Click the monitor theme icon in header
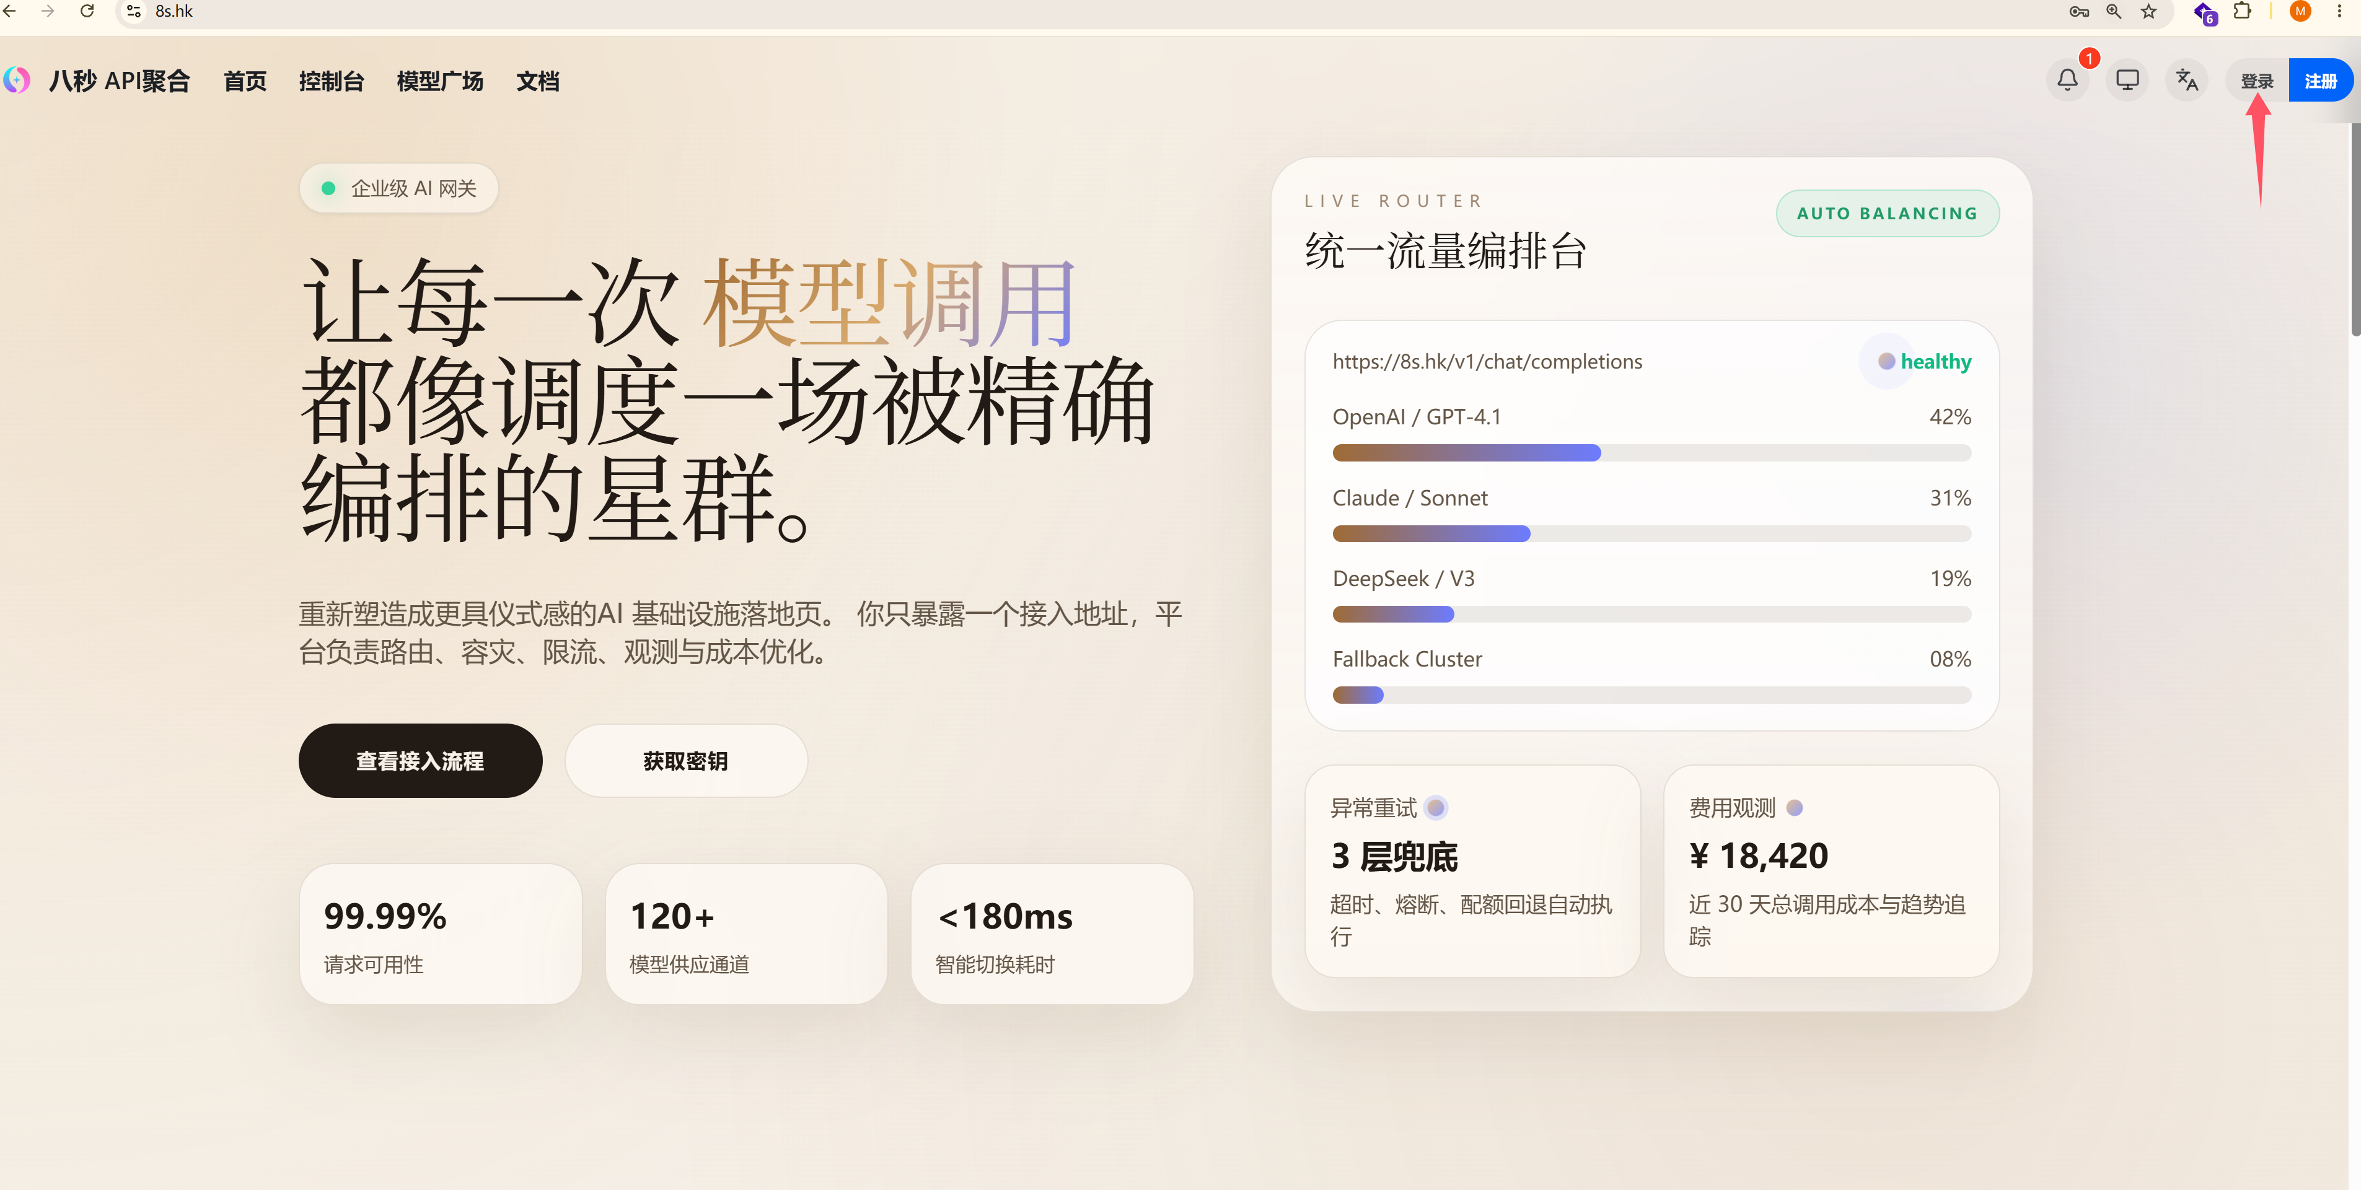This screenshot has width=2361, height=1190. (x=2127, y=81)
